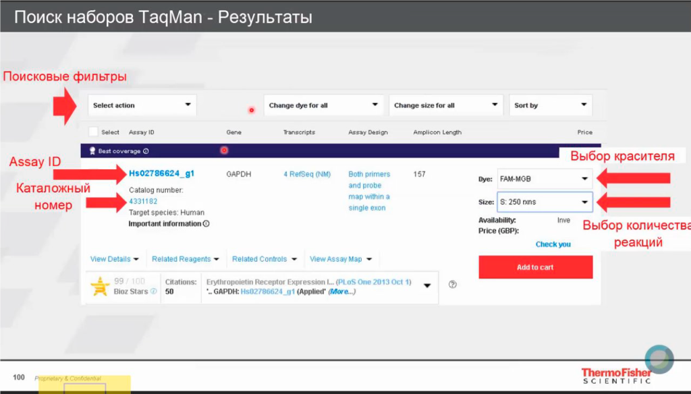Image resolution: width=691 pixels, height=394 pixels.
Task: Click the circular webcam overlay in the bottom right
Action: pos(659,360)
